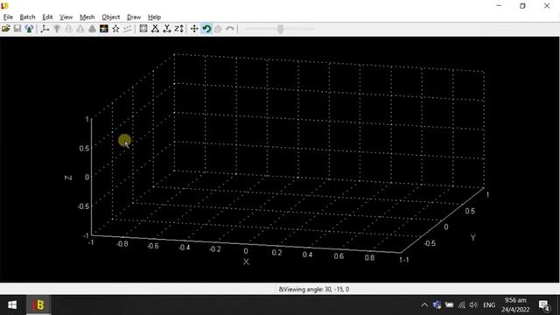The image size is (560, 315).
Task: Click the grayed pin-shaped toolbar icon
Action: click(57, 29)
